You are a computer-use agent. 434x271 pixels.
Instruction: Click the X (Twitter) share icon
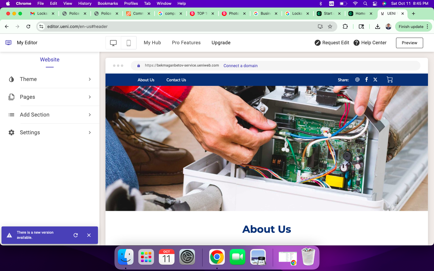pyautogui.click(x=375, y=80)
